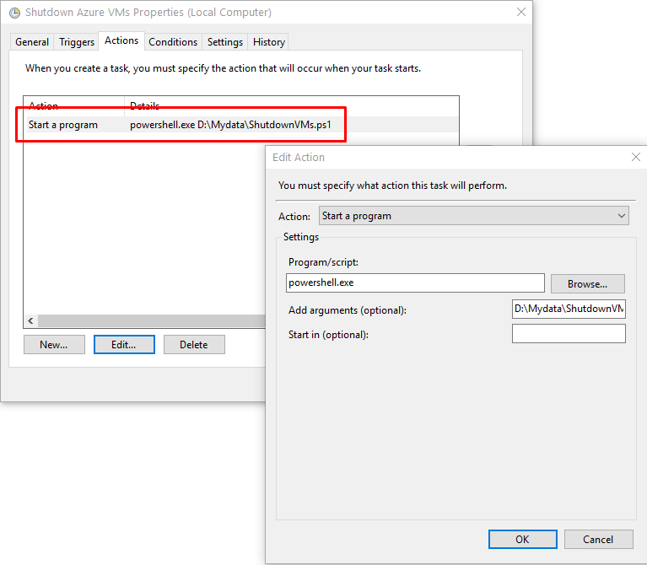Click the Start in (optional) input field
This screenshot has width=647, height=565.
click(x=569, y=333)
